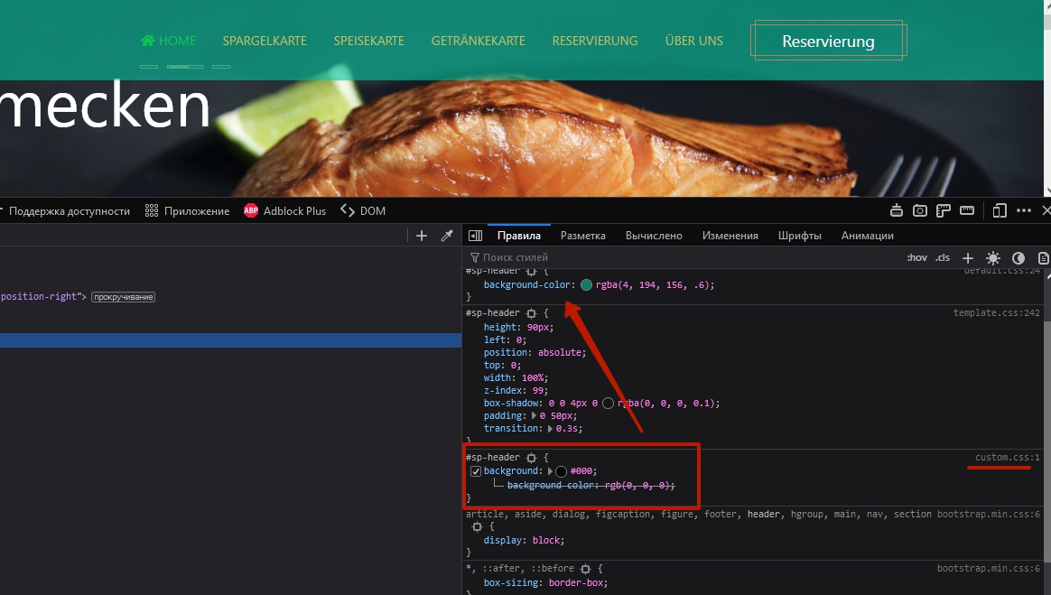Open the custom.css:1 source link
1051x595 pixels.
click(1007, 458)
